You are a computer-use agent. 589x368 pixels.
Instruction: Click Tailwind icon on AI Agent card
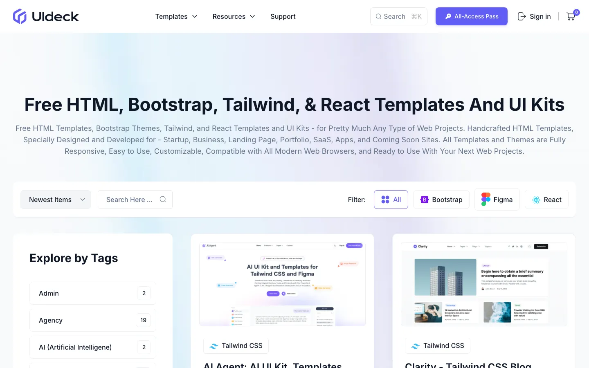(214, 346)
